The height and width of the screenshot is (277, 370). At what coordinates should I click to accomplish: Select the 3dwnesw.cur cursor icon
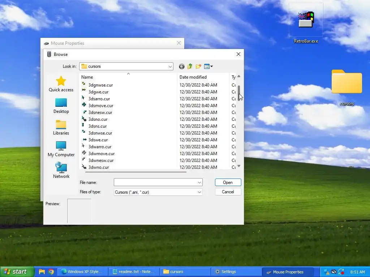click(x=83, y=159)
